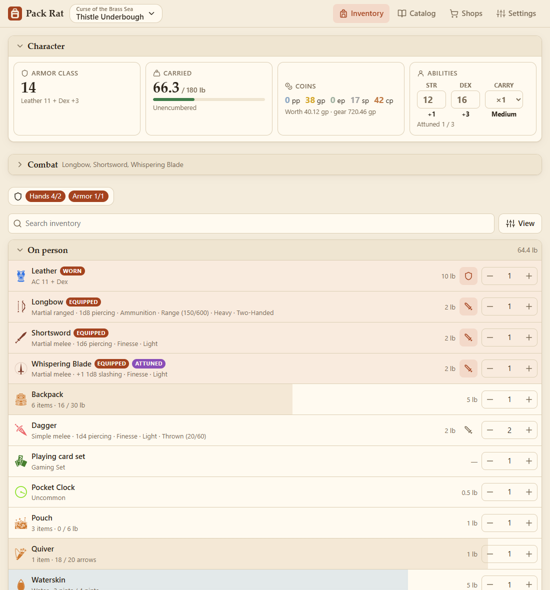Increase Leather quantity with plus
This screenshot has height=590, width=550.
[529, 276]
